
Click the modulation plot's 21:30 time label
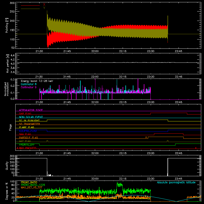click(x=39, y=102)
